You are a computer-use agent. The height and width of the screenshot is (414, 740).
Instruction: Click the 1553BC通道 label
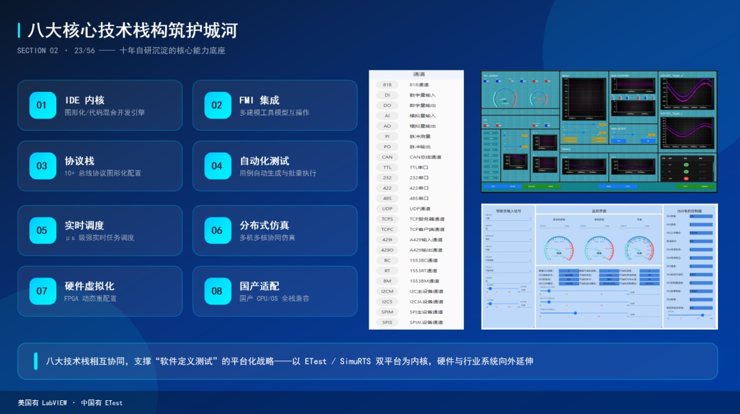(423, 260)
